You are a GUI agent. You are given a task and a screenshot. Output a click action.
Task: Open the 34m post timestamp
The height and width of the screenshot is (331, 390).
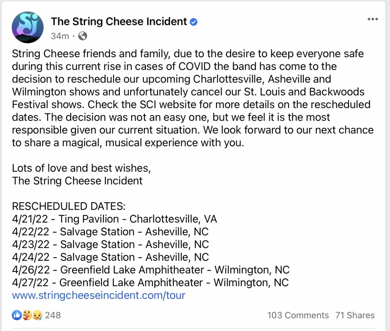[x=60, y=36]
